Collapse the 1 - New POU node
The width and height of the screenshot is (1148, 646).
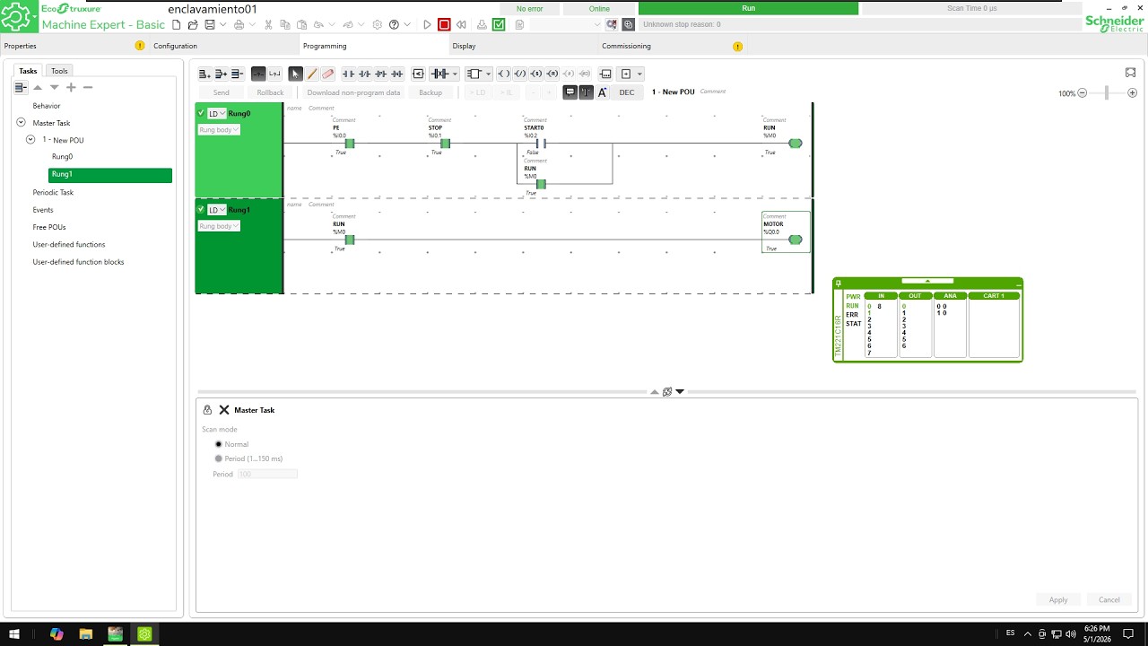tap(30, 140)
